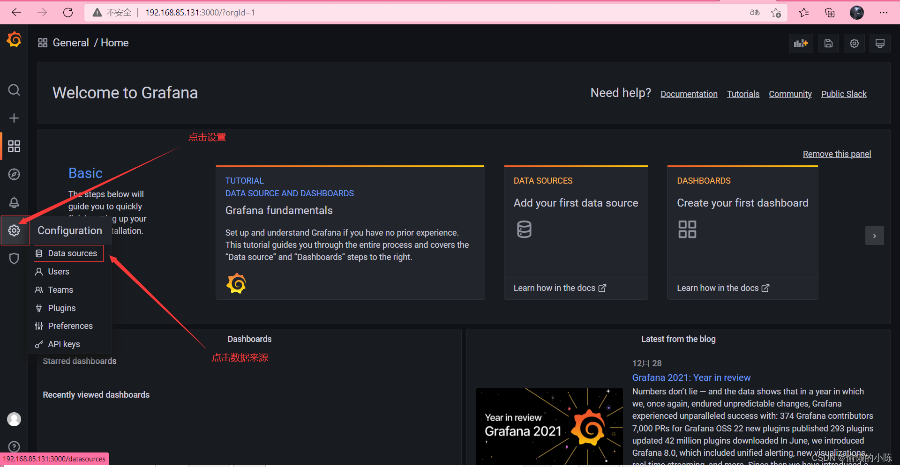Screen dimensions: 900x467
Task: Go forward using browser forward arrow
Action: (42, 13)
